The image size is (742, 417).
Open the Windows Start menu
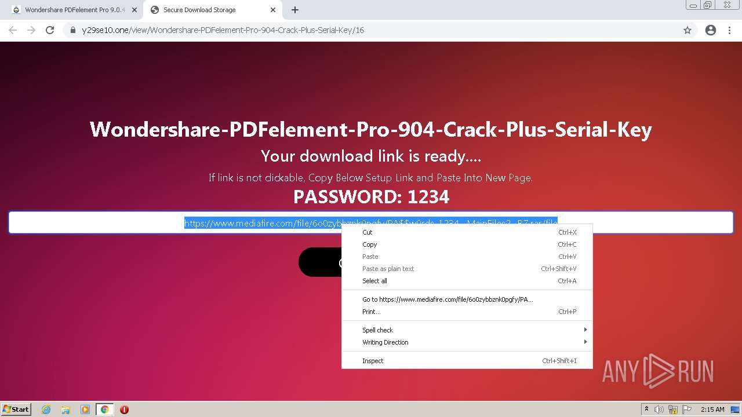(x=16, y=409)
